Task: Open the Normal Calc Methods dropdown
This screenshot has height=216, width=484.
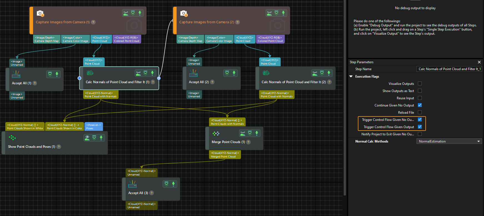Action: point(449,141)
